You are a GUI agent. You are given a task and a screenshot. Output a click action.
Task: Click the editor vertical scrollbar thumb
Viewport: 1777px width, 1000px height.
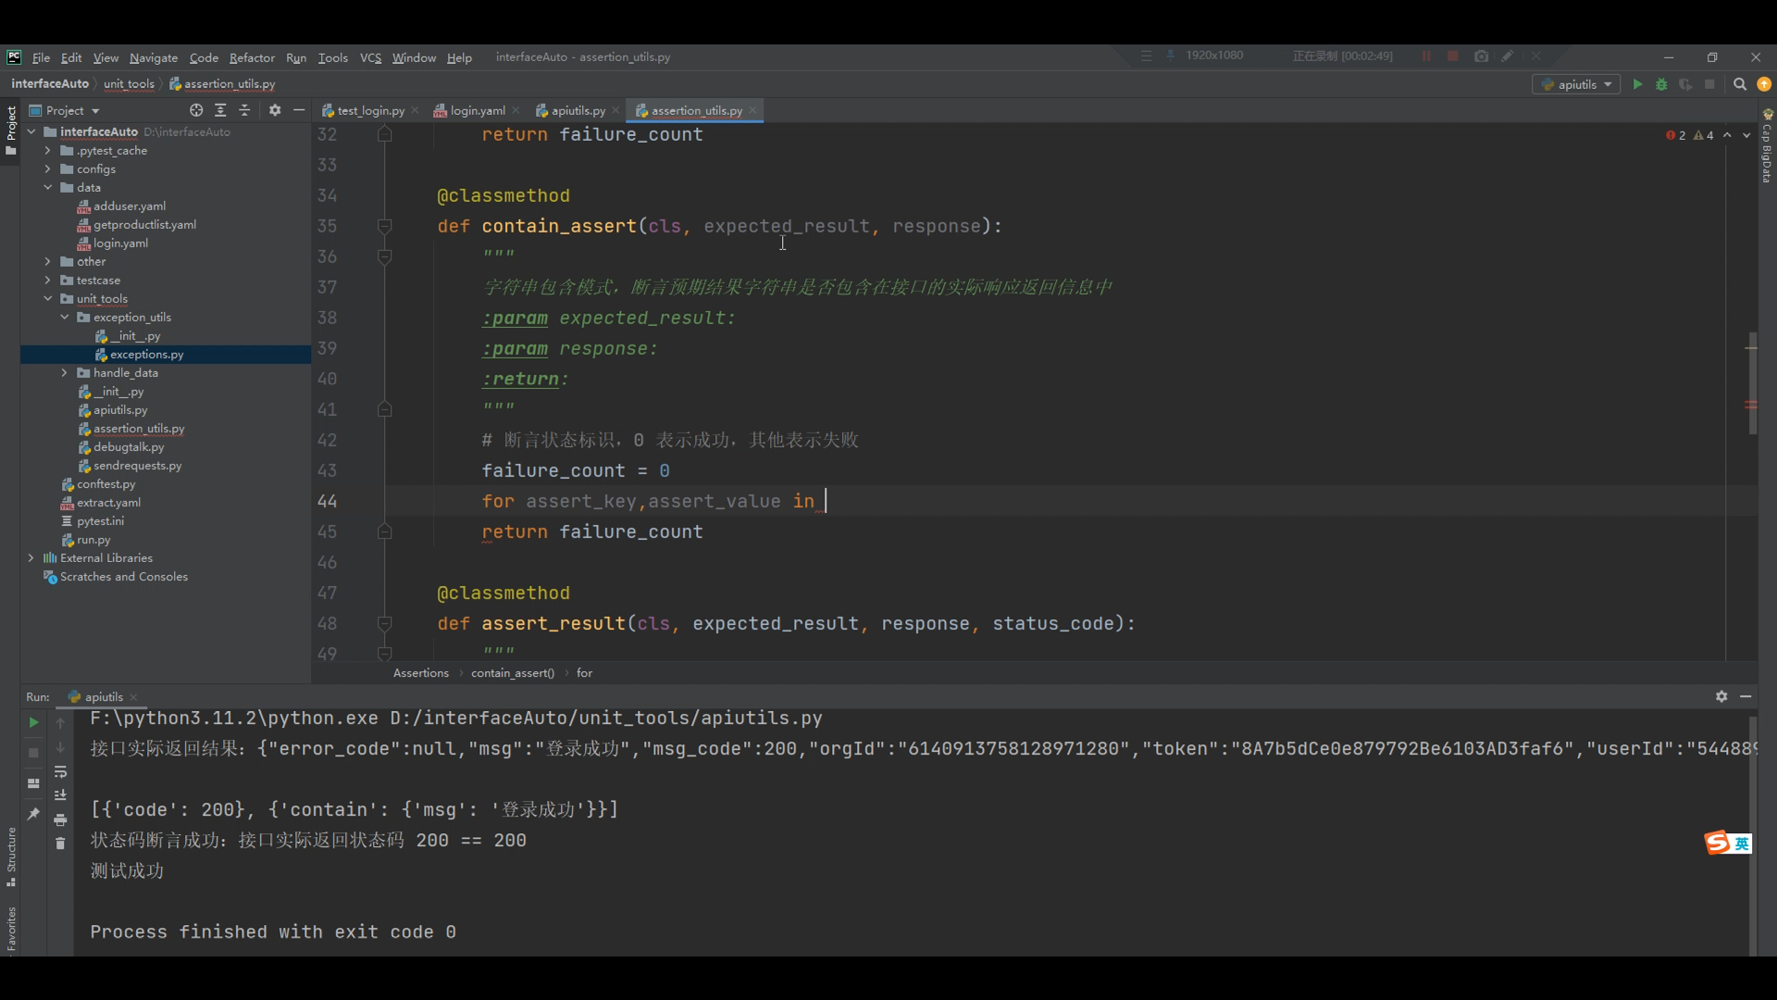(1751, 383)
